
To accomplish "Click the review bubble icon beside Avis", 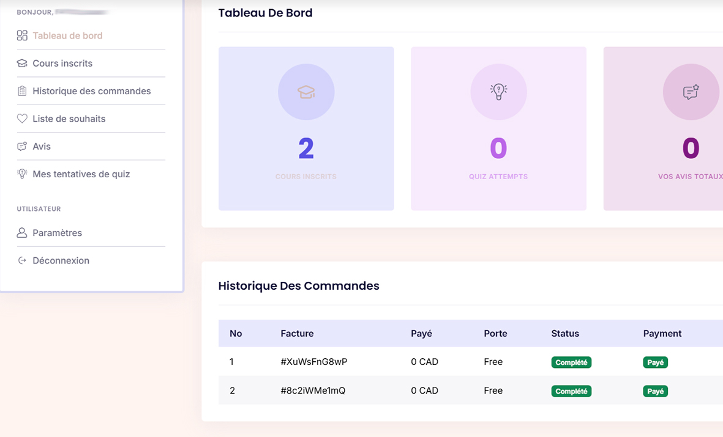I will point(22,147).
